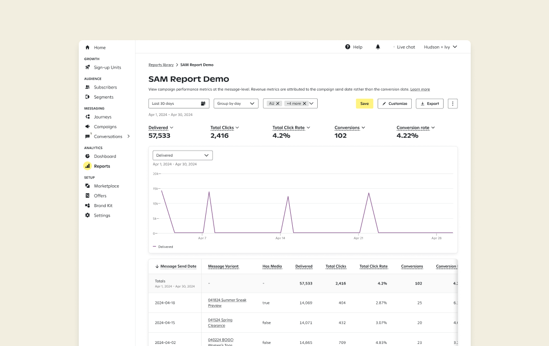Click the calendar icon in date field
Screen dimensions: 549x346
pos(203,103)
